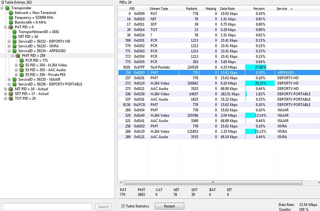
Task: Expand ServiceID 59235 VIAJAR
Action: tap(9, 80)
